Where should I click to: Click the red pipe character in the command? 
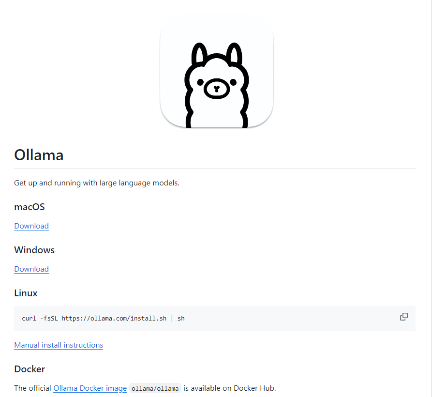(x=172, y=319)
